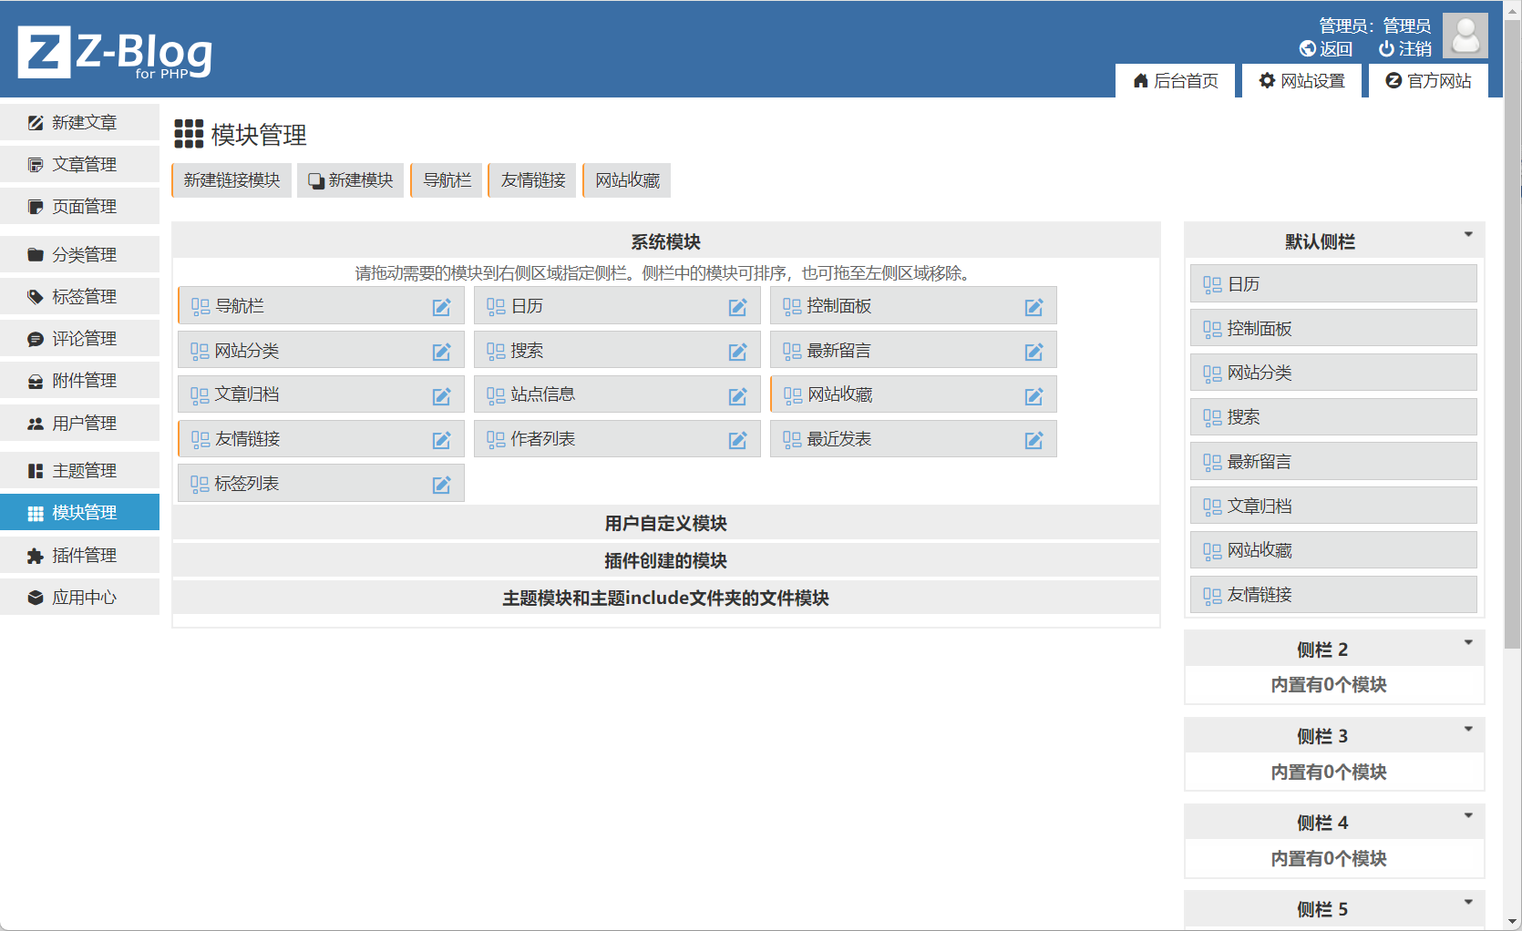The height and width of the screenshot is (931, 1522).
Task: Click edit icon next to 最近发表
Action: pos(1034,440)
